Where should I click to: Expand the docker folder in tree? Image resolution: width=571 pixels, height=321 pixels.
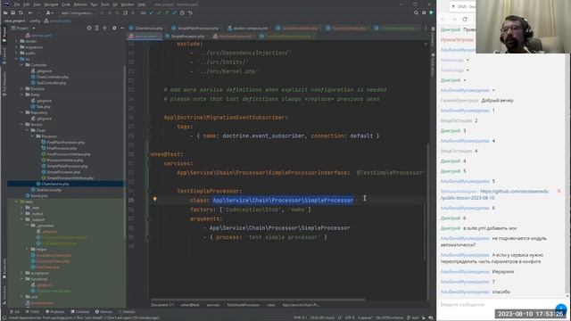16,41
